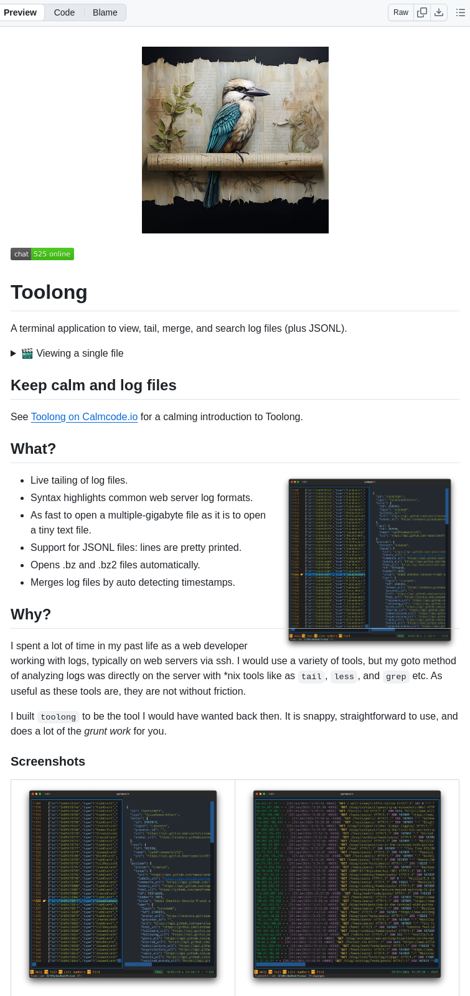Click the What? heading
The image size is (470, 996).
(34, 449)
